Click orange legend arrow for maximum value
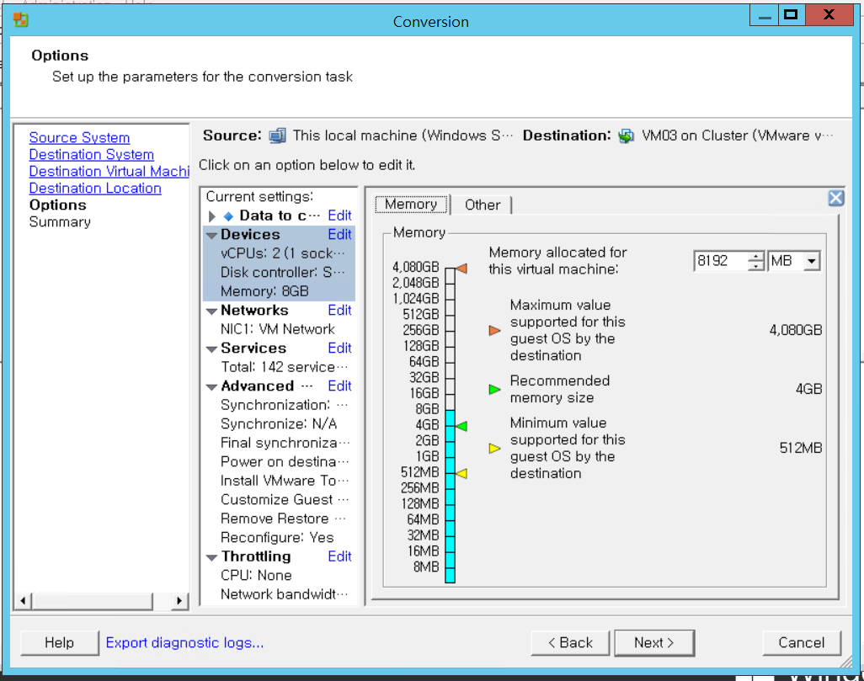This screenshot has height=681, width=864. tap(495, 331)
